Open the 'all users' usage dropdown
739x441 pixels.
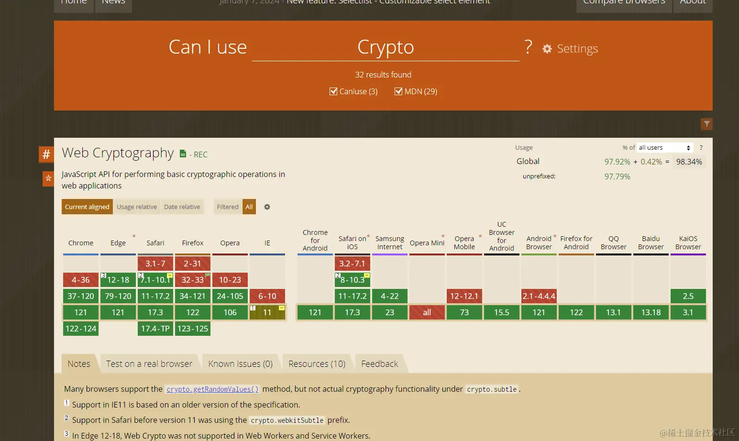(x=665, y=148)
